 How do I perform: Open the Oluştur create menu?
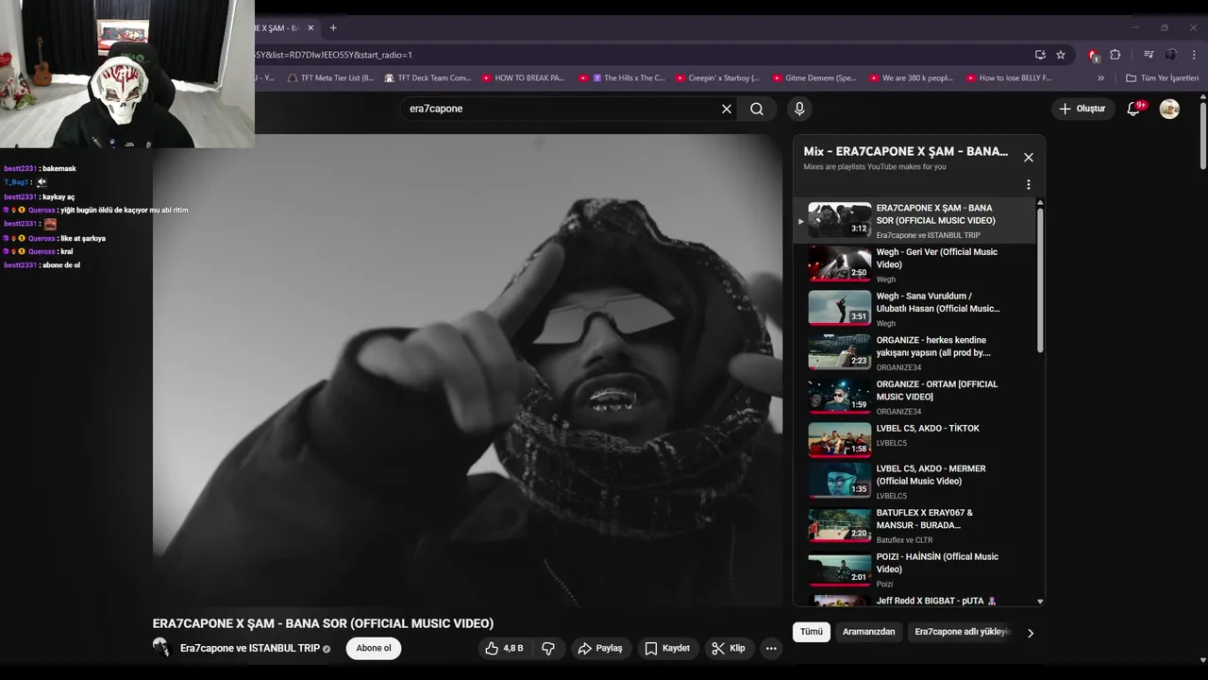1082,109
